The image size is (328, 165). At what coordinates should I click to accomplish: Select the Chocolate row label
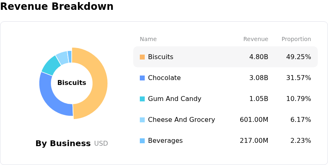tap(164, 78)
